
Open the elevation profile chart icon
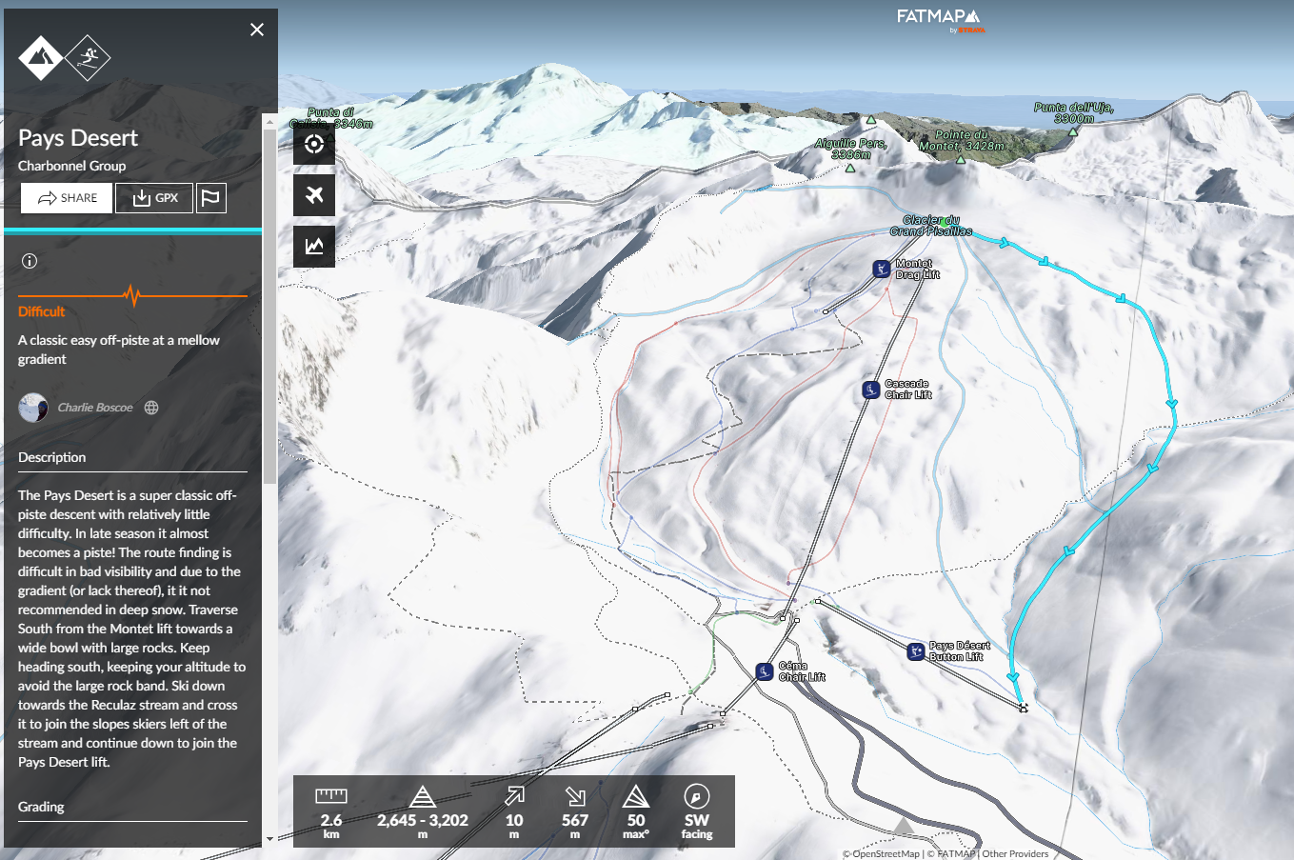click(314, 247)
